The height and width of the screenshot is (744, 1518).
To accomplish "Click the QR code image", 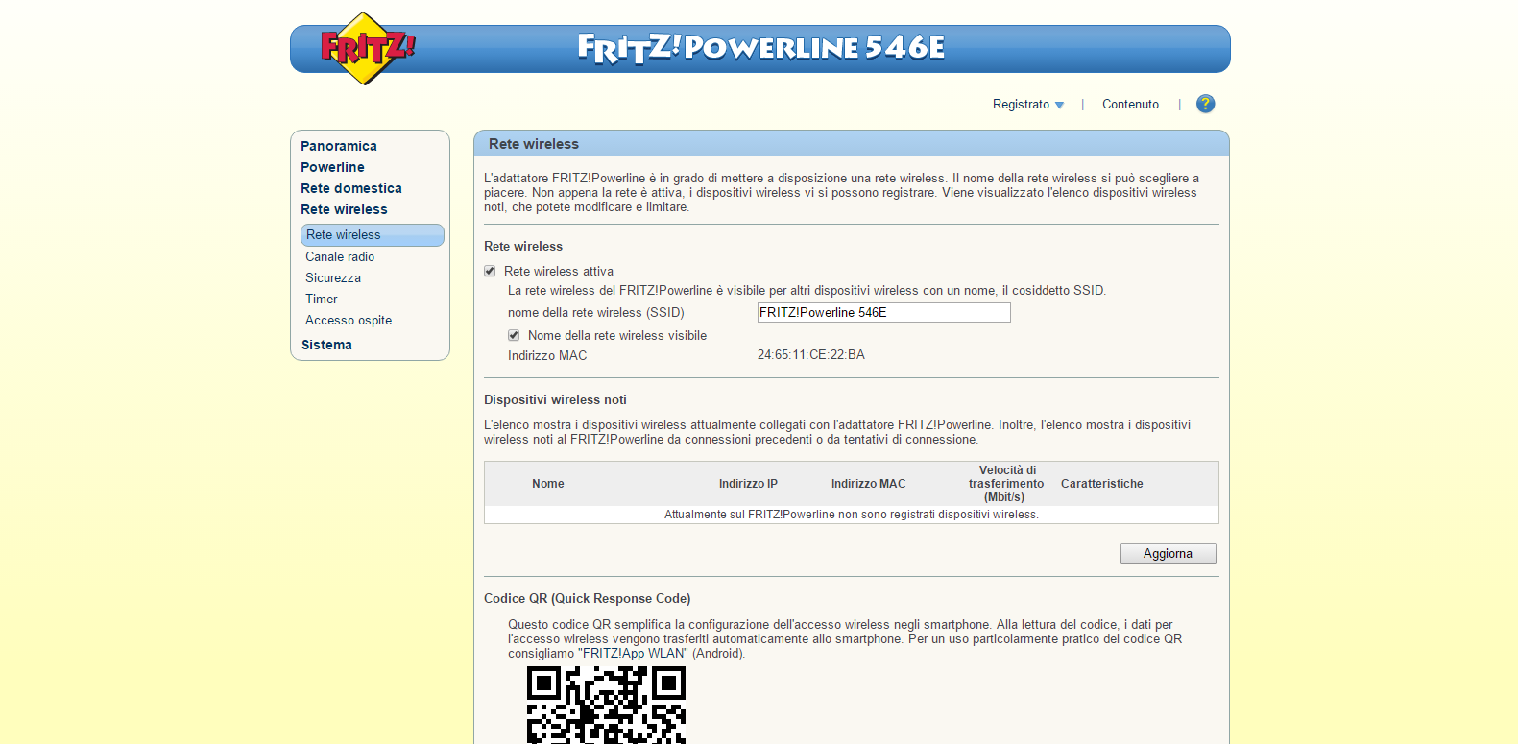I will coord(606,706).
